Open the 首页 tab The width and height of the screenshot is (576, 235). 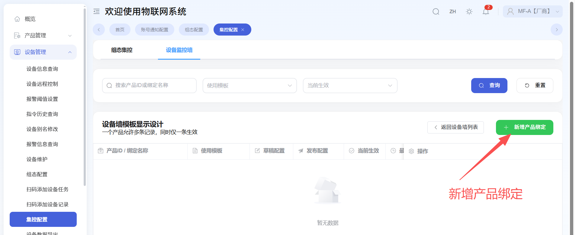[x=120, y=30]
